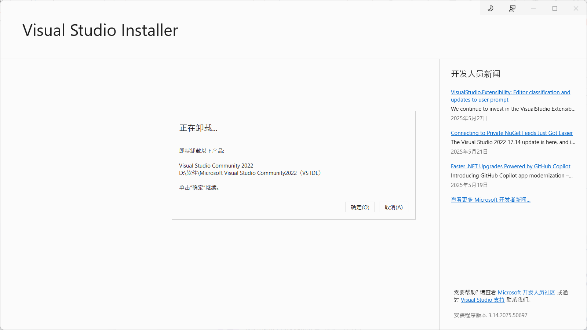Select the Visual Studio Installer title
Viewport: 587px width, 330px height.
pyautogui.click(x=100, y=30)
